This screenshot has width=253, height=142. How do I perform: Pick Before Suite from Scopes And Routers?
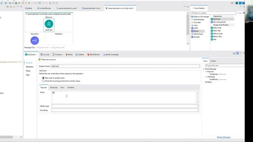point(217,34)
